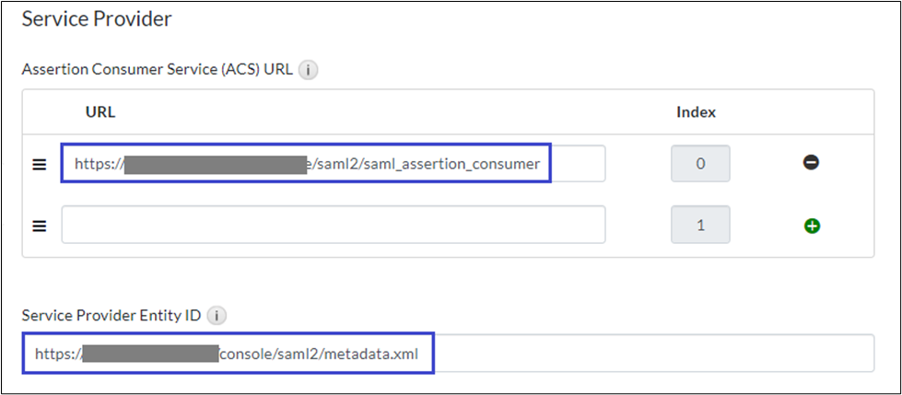Grab the drag handle of the empty URL row
Screen dimensions: 902x395
click(40, 226)
